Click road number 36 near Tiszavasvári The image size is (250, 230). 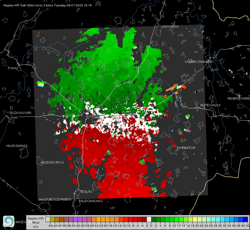click(16, 118)
